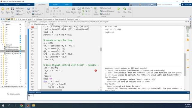Click the Run Section icon
Viewport: 192px width, 108px height.
click(x=96, y=9)
